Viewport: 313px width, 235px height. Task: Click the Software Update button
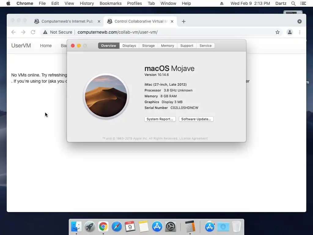click(x=196, y=119)
